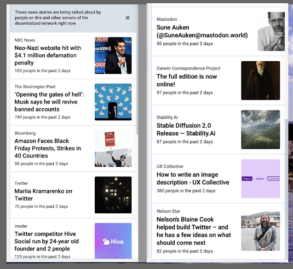Open the dark building thumbnail image
The width and height of the screenshot is (293, 269).
(x=113, y=195)
